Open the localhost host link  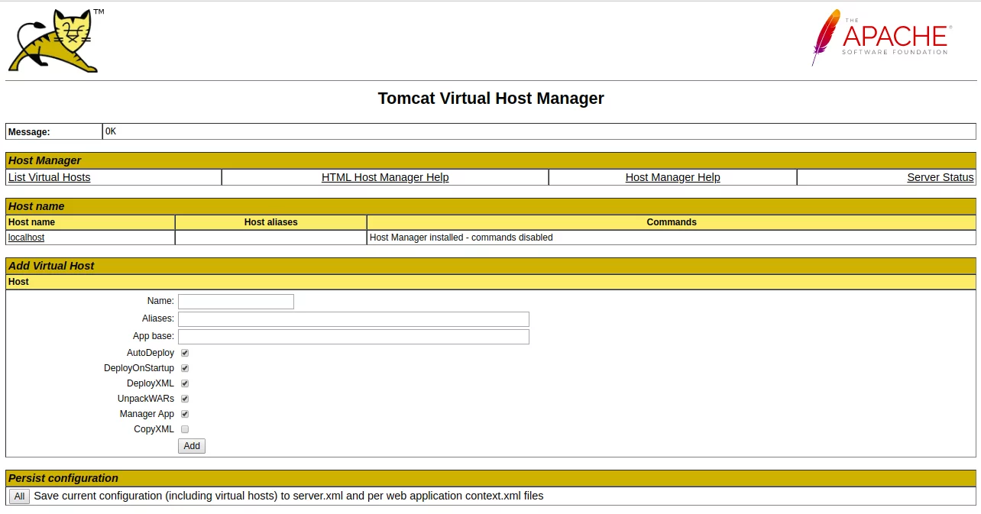pyautogui.click(x=26, y=238)
